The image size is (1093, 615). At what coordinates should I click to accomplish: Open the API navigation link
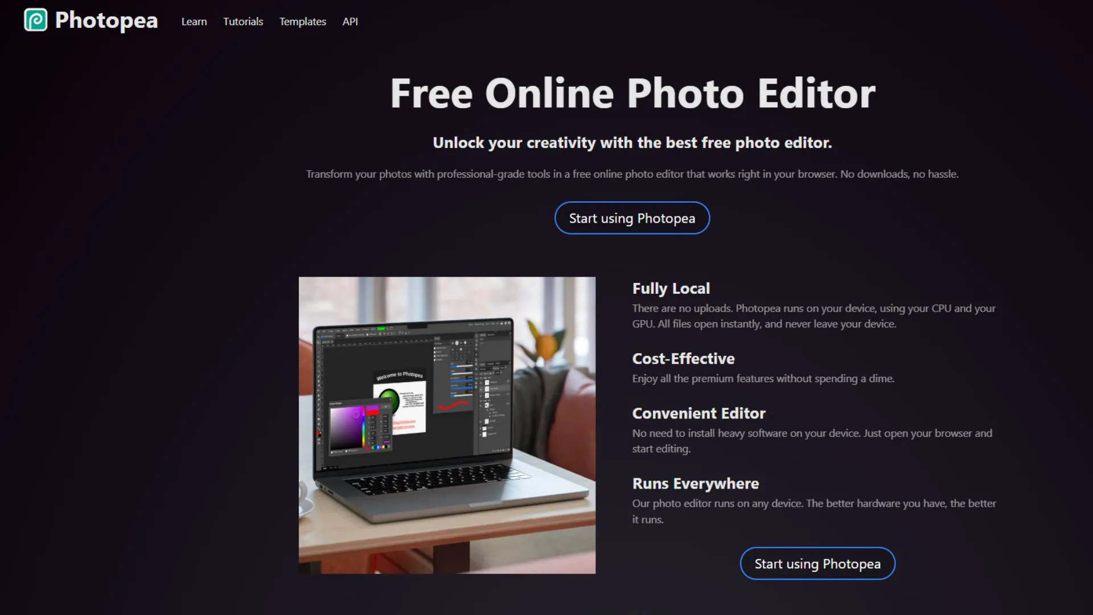pyautogui.click(x=350, y=21)
